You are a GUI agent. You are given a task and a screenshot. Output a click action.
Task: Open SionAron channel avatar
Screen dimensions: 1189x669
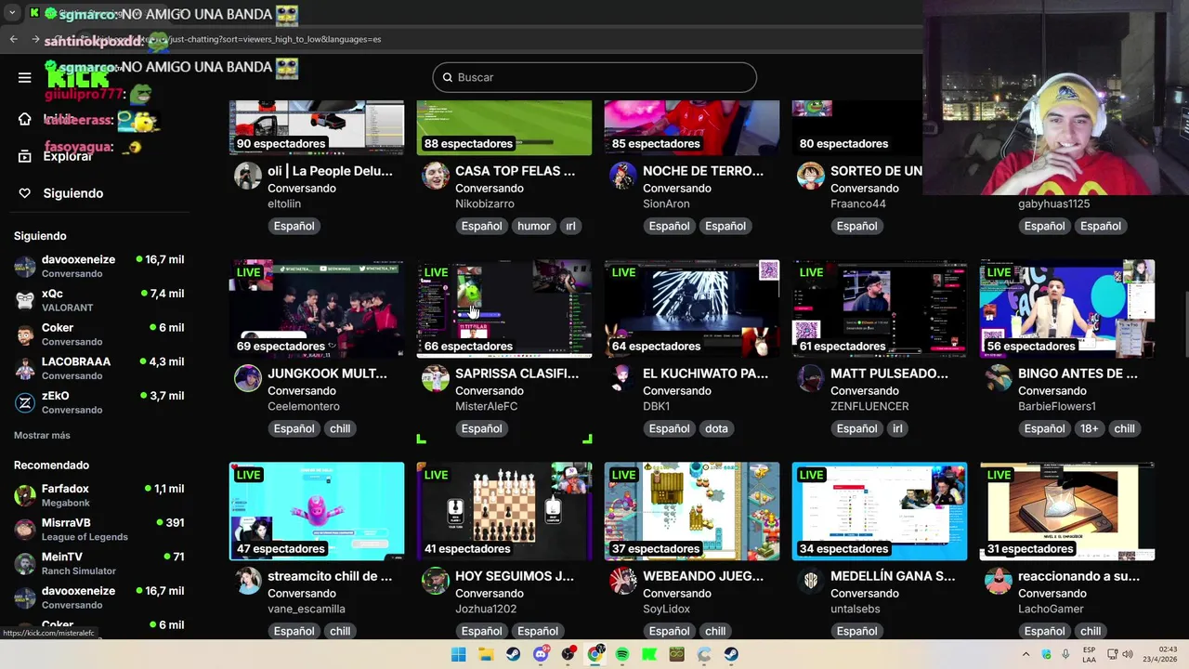(x=623, y=176)
